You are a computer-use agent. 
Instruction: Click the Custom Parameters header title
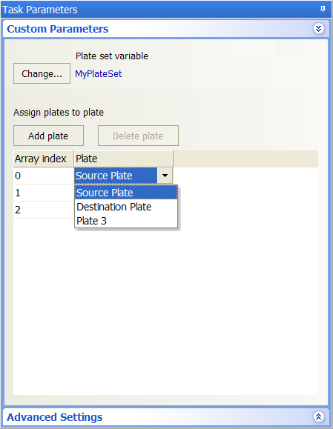click(58, 29)
